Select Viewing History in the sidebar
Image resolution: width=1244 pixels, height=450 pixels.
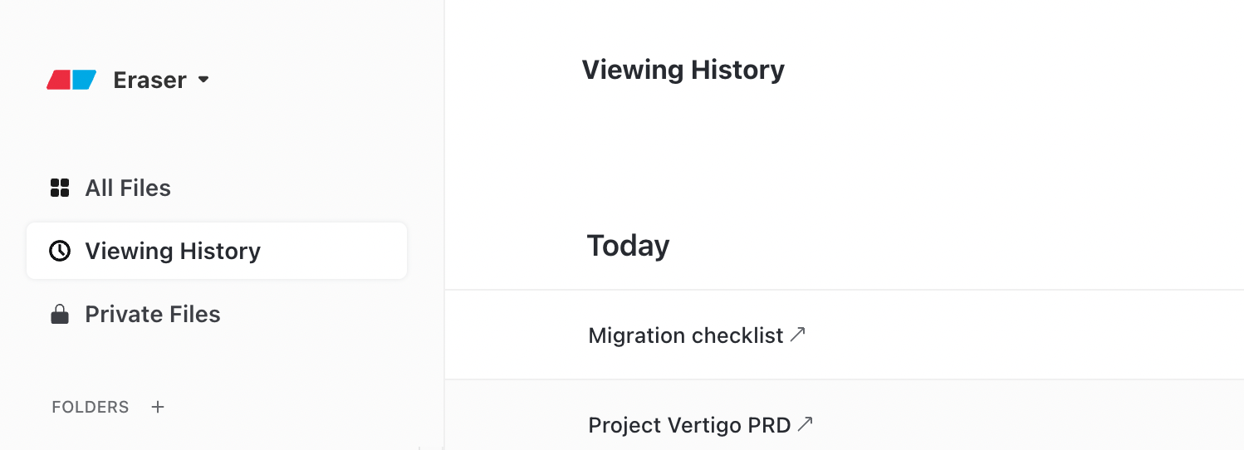173,251
